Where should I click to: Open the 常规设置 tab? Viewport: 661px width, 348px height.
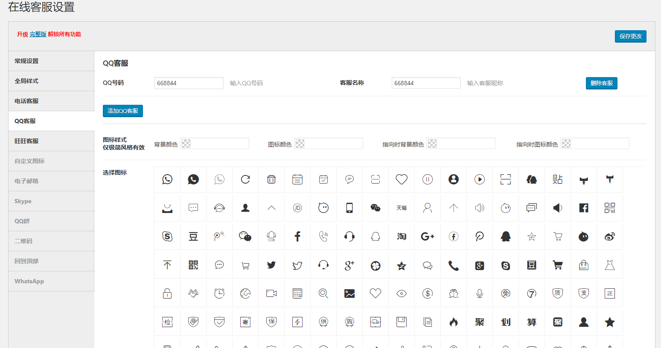pos(51,61)
